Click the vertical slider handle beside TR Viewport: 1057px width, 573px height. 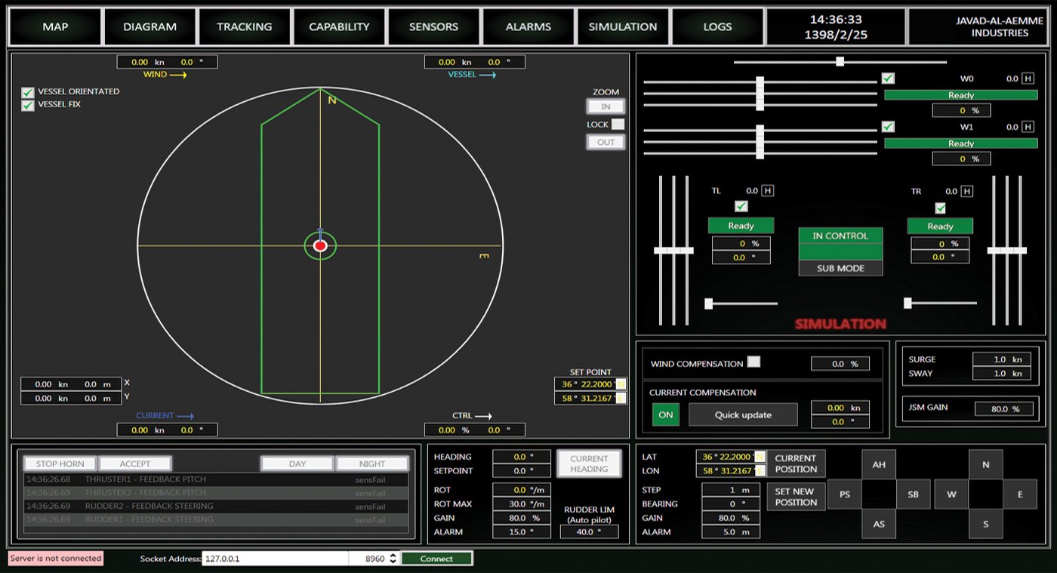1007,250
